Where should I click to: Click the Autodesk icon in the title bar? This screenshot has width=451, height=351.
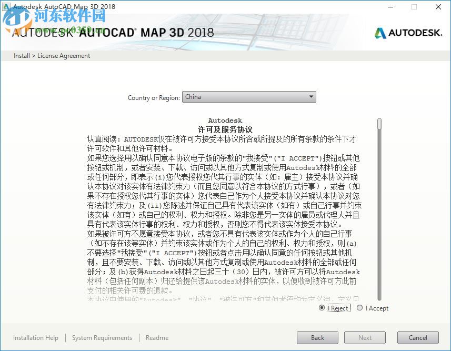tap(6, 6)
